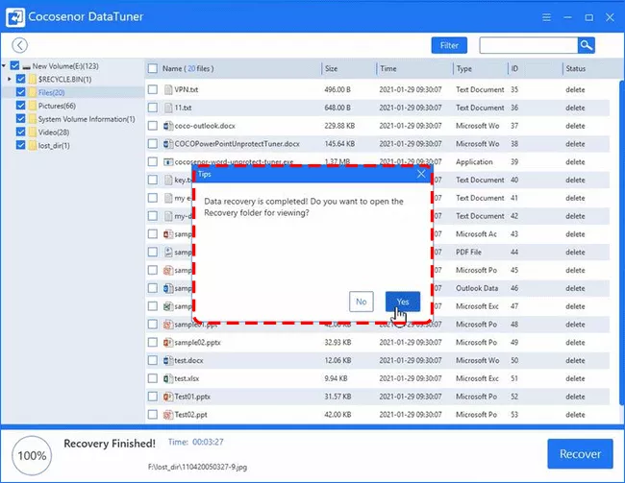The image size is (625, 483).
Task: Close the Tips dialog
Action: pyautogui.click(x=421, y=174)
